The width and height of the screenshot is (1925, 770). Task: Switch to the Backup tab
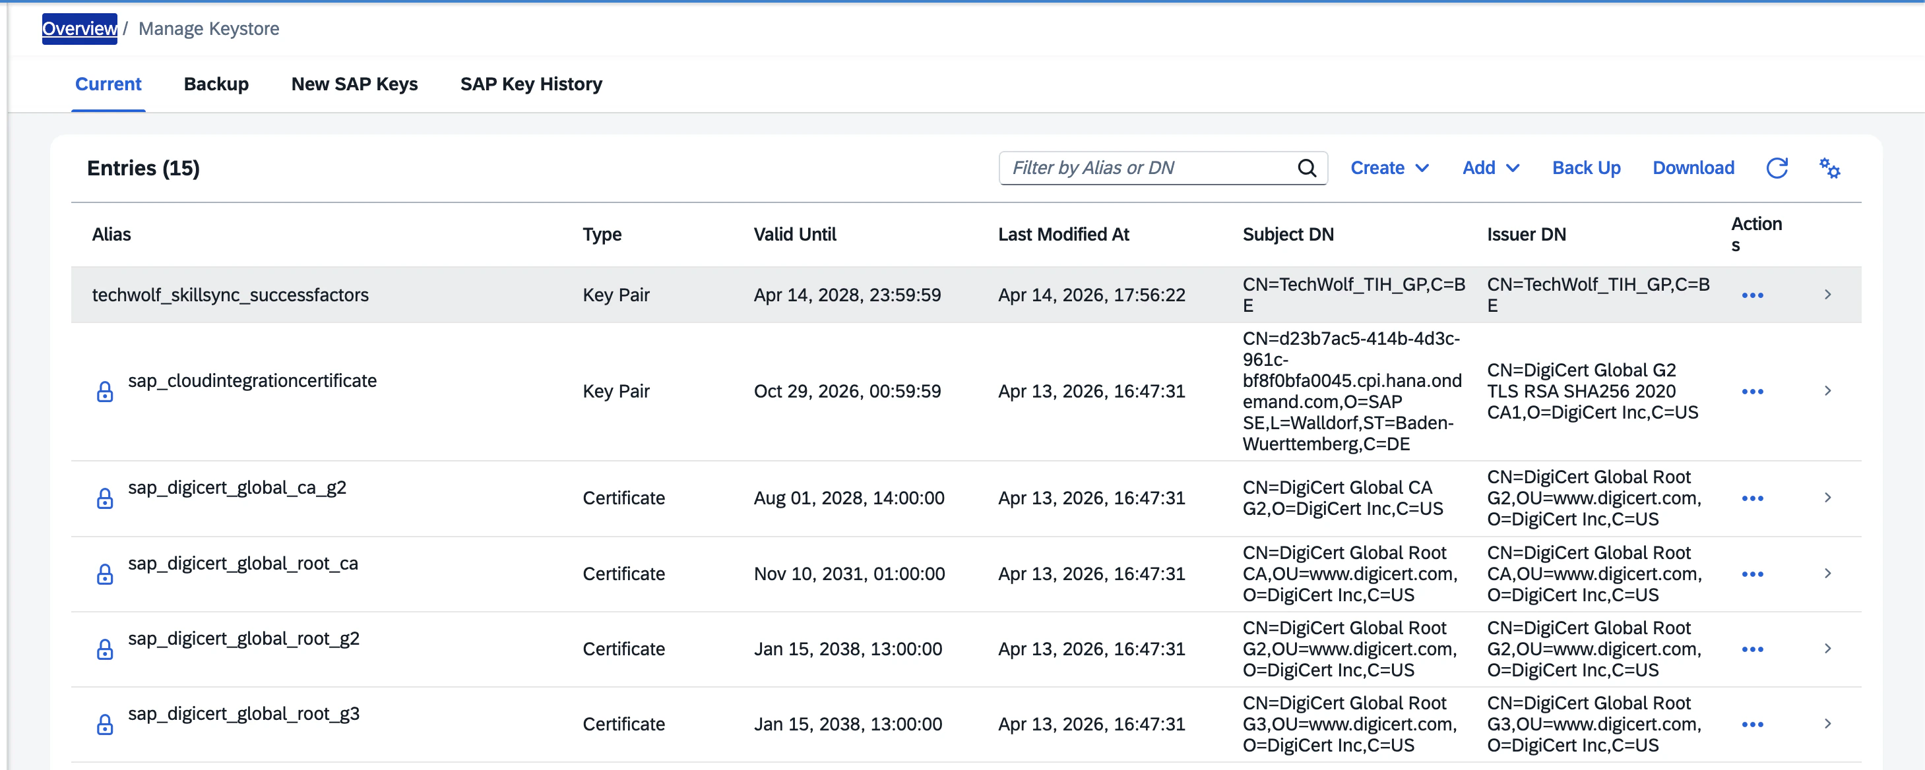216,84
